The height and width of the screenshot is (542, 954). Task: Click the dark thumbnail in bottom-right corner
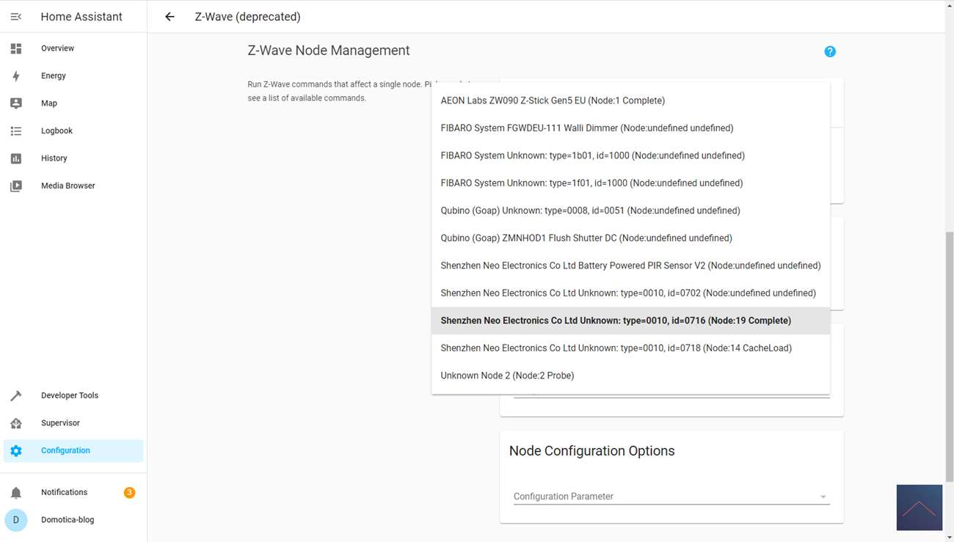(x=919, y=507)
